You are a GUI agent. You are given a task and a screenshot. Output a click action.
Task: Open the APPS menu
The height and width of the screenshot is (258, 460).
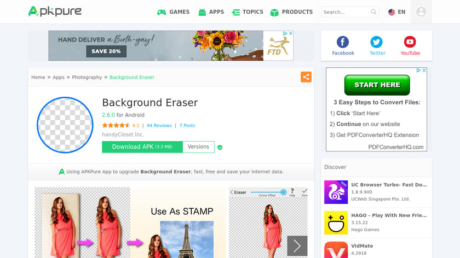(x=211, y=12)
